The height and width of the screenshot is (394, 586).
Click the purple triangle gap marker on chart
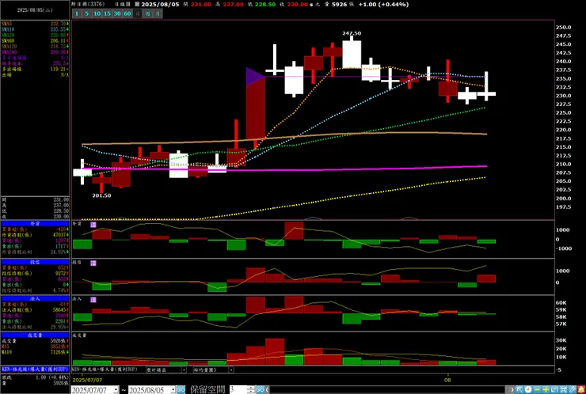(x=255, y=77)
